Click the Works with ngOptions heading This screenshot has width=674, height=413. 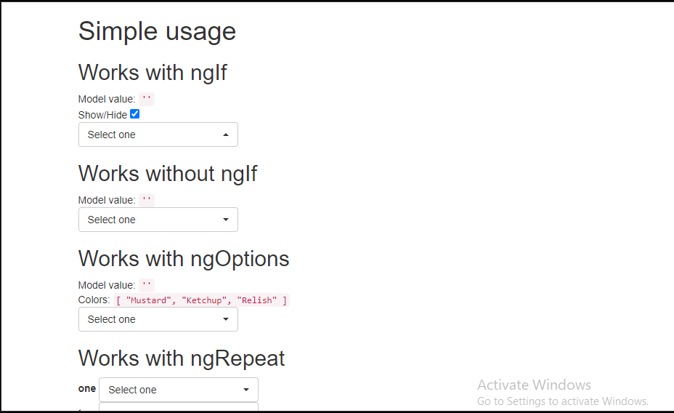tap(184, 258)
